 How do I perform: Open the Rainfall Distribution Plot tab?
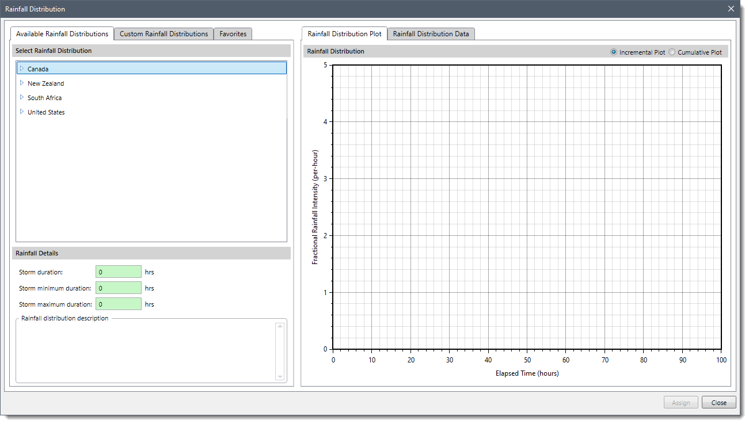point(344,34)
